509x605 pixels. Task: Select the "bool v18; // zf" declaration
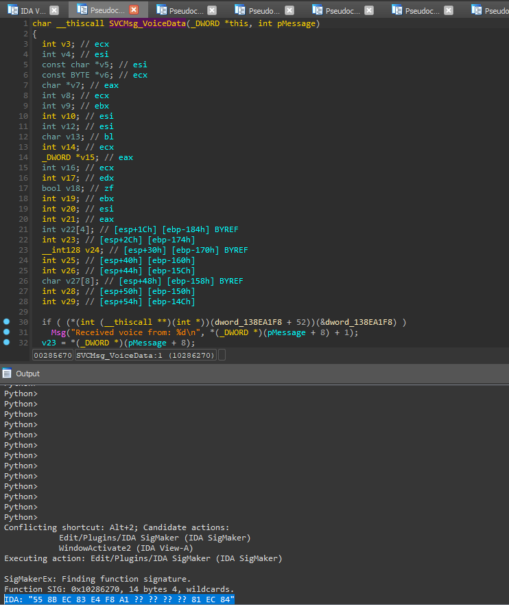78,188
